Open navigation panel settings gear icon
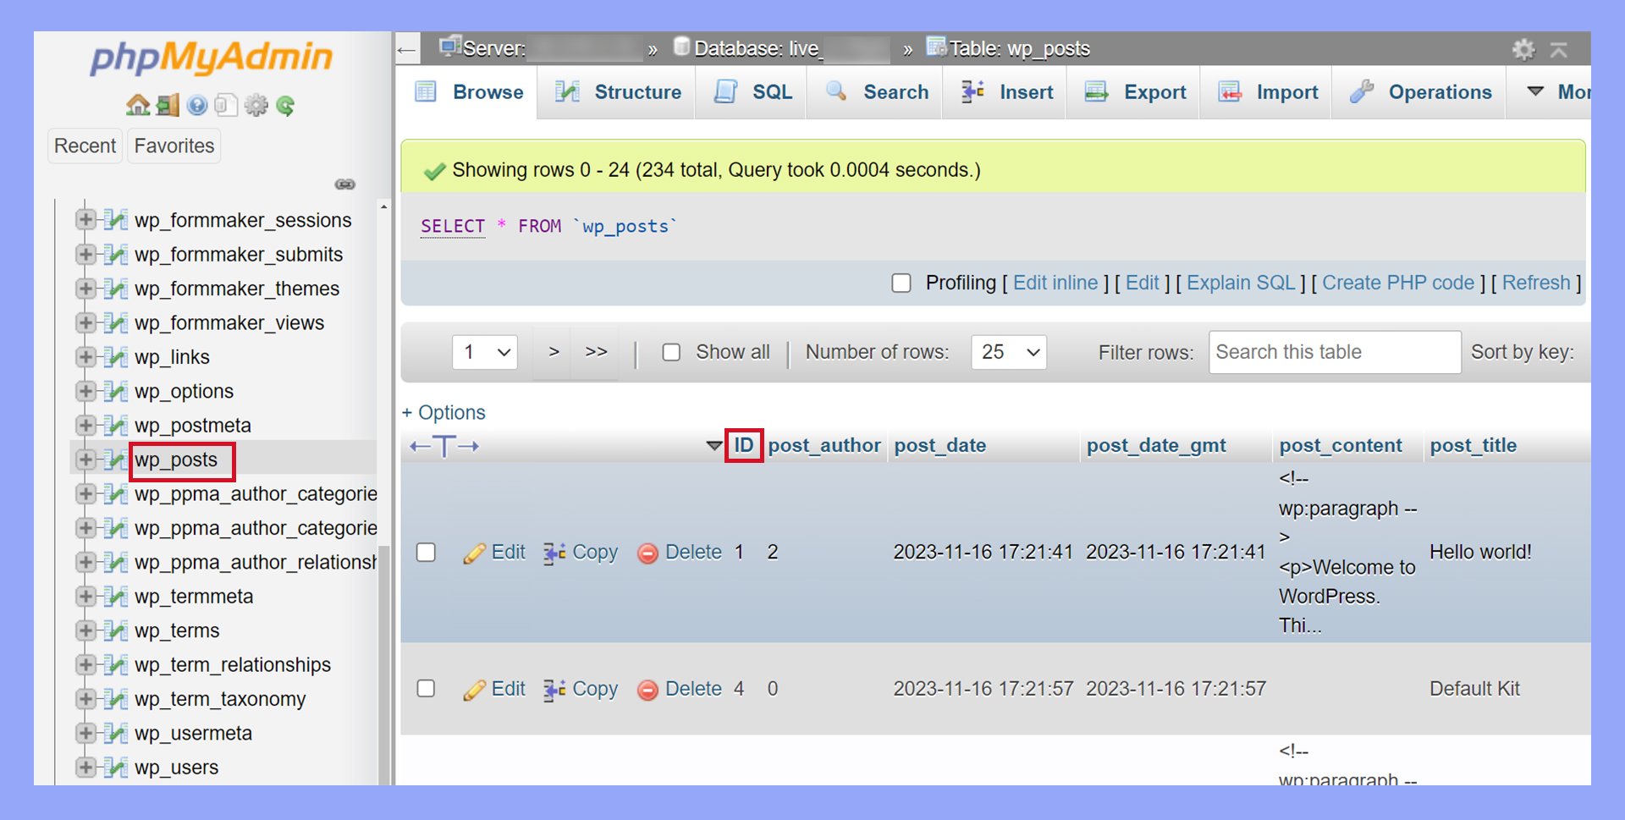Viewport: 1625px width, 820px height. pyautogui.click(x=256, y=105)
